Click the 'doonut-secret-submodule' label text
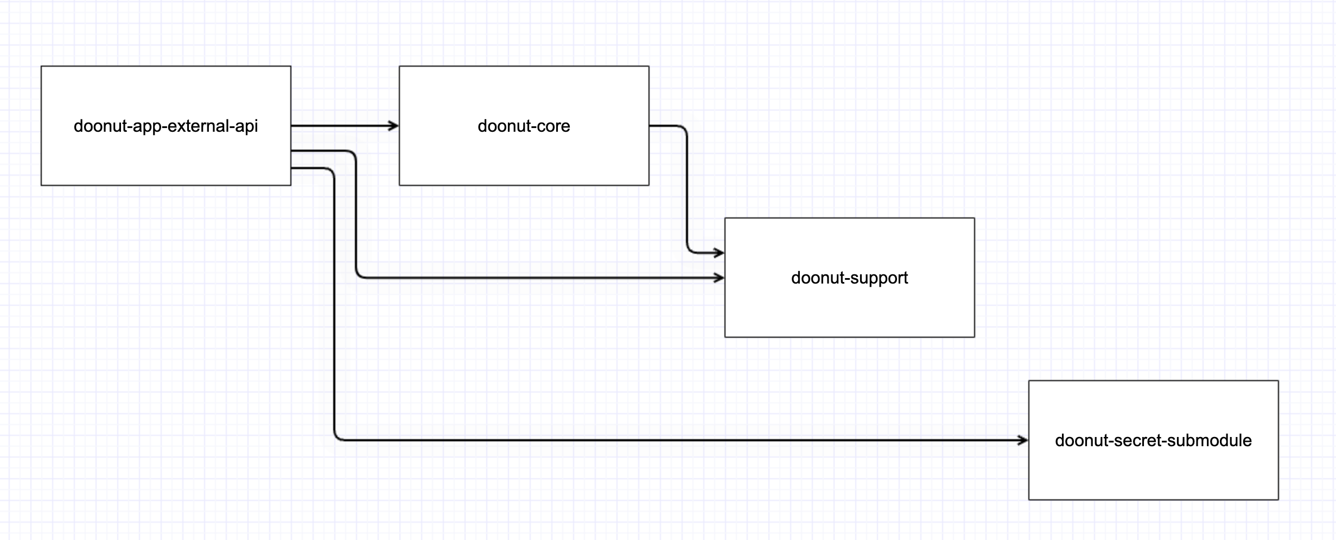The image size is (1336, 540). click(1153, 440)
